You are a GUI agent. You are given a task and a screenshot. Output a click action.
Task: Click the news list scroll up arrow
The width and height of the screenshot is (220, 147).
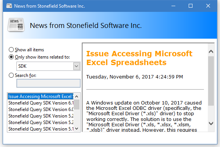tap(76, 96)
